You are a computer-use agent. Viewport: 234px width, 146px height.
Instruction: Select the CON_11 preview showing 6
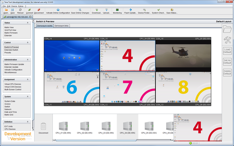72,87
